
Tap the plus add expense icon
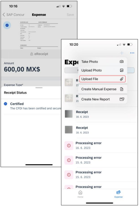122,53
